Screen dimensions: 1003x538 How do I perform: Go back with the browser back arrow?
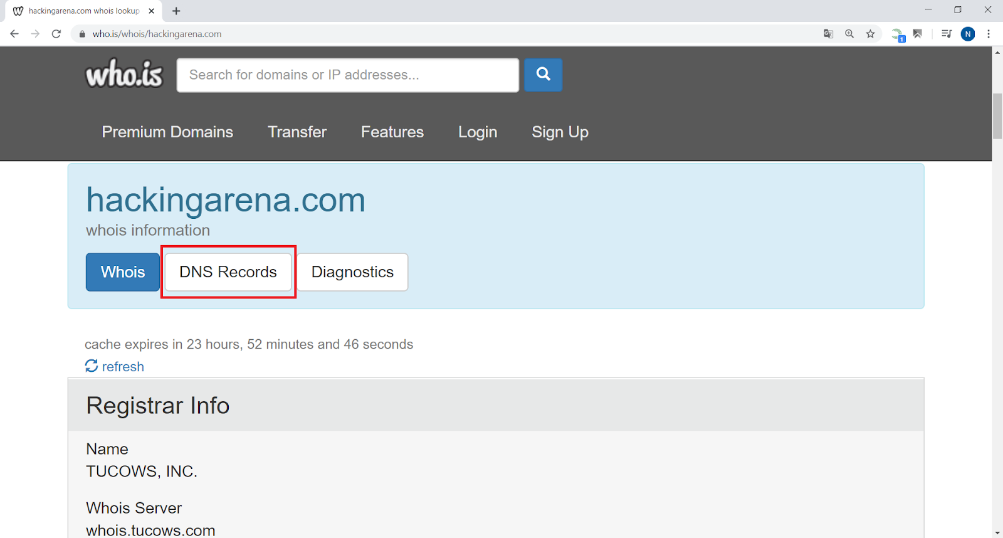click(x=14, y=34)
